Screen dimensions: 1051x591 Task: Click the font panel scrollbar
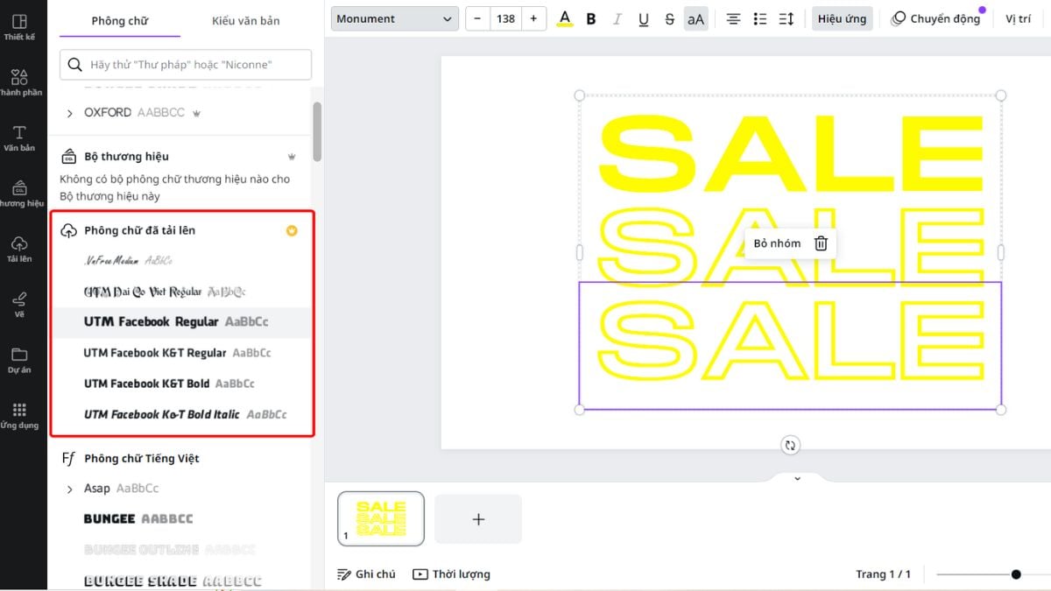[317, 131]
